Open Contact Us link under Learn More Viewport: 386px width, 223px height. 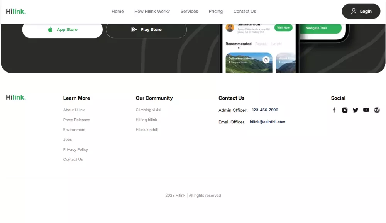coord(73,159)
